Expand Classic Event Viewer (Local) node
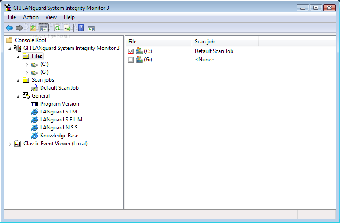The width and height of the screenshot is (340, 223). click(x=10, y=144)
